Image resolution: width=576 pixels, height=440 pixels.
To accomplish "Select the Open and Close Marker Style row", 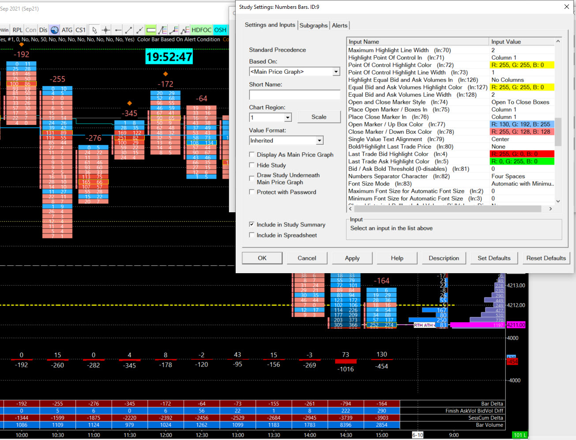I will [x=451, y=102].
